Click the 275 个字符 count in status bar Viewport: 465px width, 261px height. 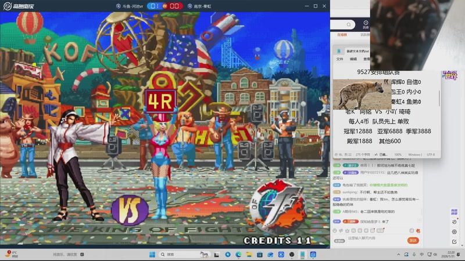[x=362, y=155]
